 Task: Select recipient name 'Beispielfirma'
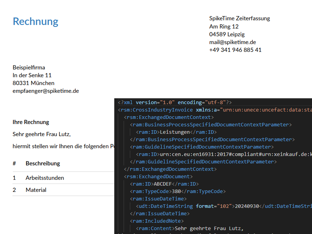point(29,67)
